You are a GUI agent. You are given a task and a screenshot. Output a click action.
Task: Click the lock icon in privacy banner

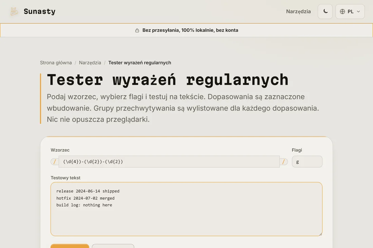(x=137, y=30)
